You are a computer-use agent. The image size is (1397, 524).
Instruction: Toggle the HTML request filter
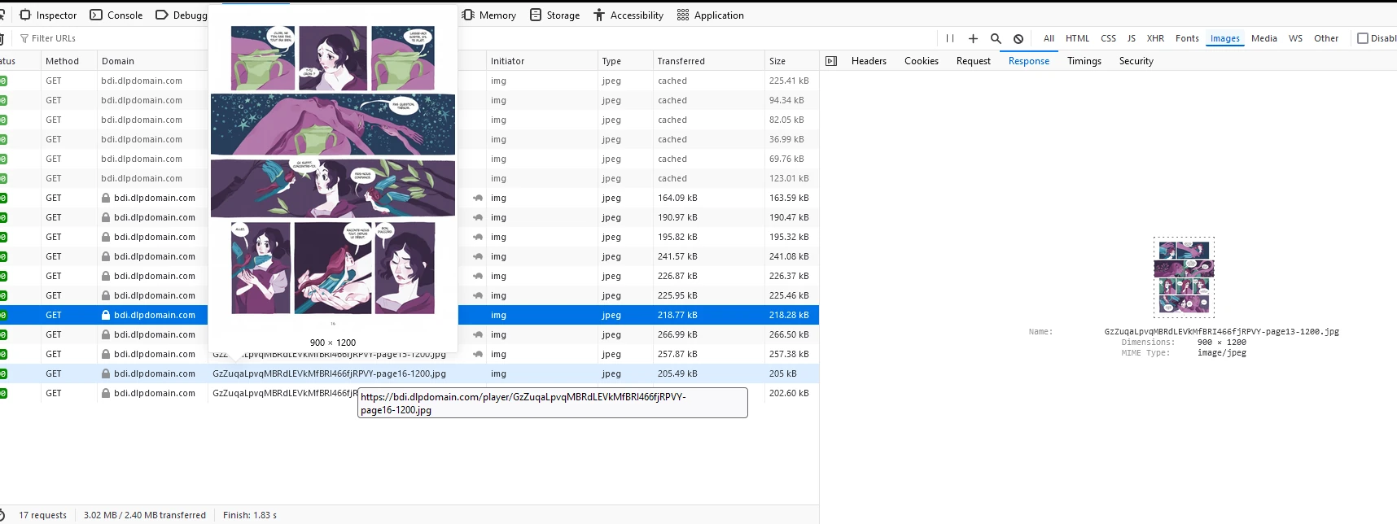pyautogui.click(x=1077, y=38)
